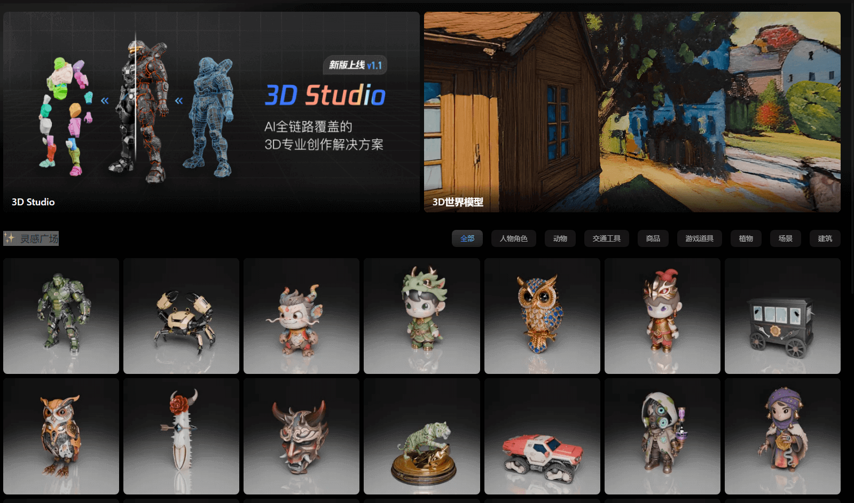
Task: Select the 全部 category tab
Action: tap(467, 238)
